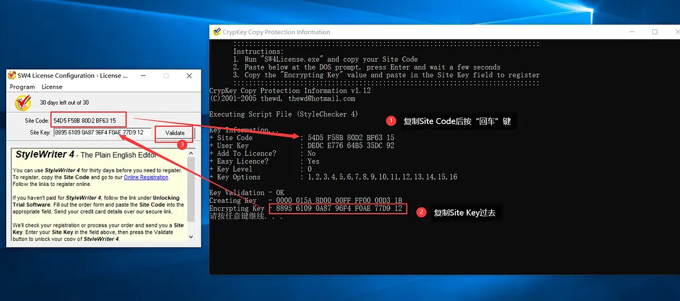Click into the Site Key input field
The width and height of the screenshot is (680, 301).
(101, 133)
